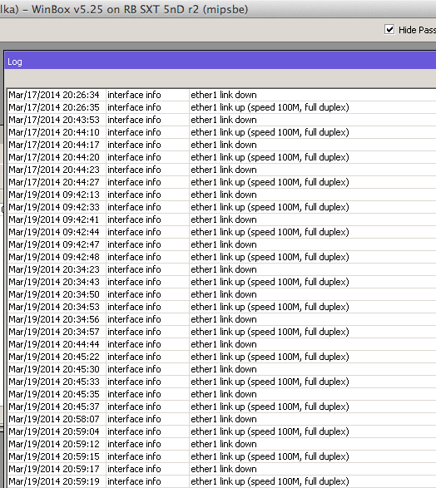The height and width of the screenshot is (488, 436).
Task: Select log entry Mar/19/2014 20:59:19
Action: pyautogui.click(x=221, y=481)
